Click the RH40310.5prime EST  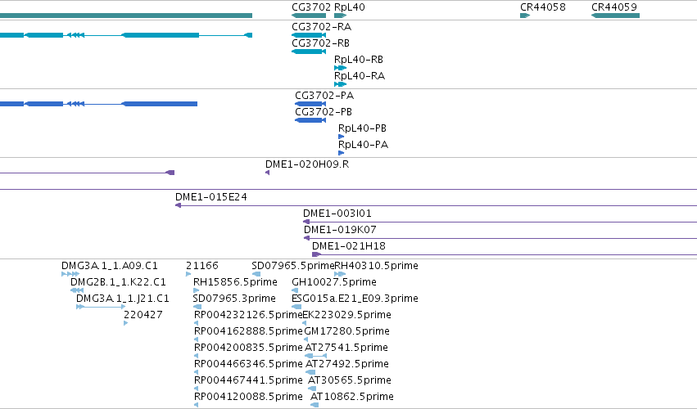[x=340, y=274]
